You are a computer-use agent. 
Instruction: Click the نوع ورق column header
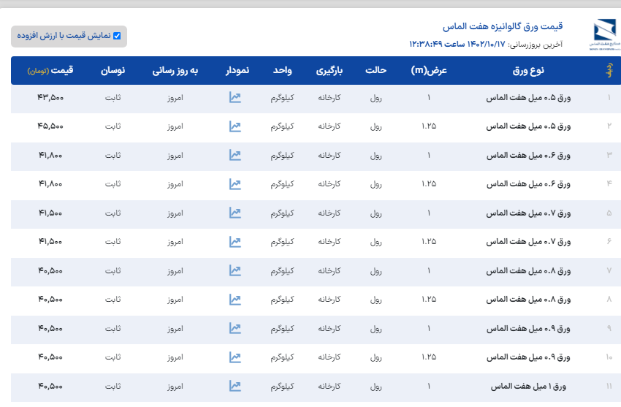pos(524,71)
